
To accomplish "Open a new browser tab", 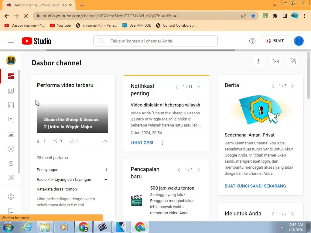I will [x=82, y=5].
